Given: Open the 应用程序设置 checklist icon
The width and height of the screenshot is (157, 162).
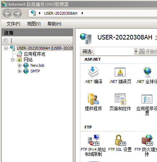Looking at the screenshot, I should click(147, 99).
